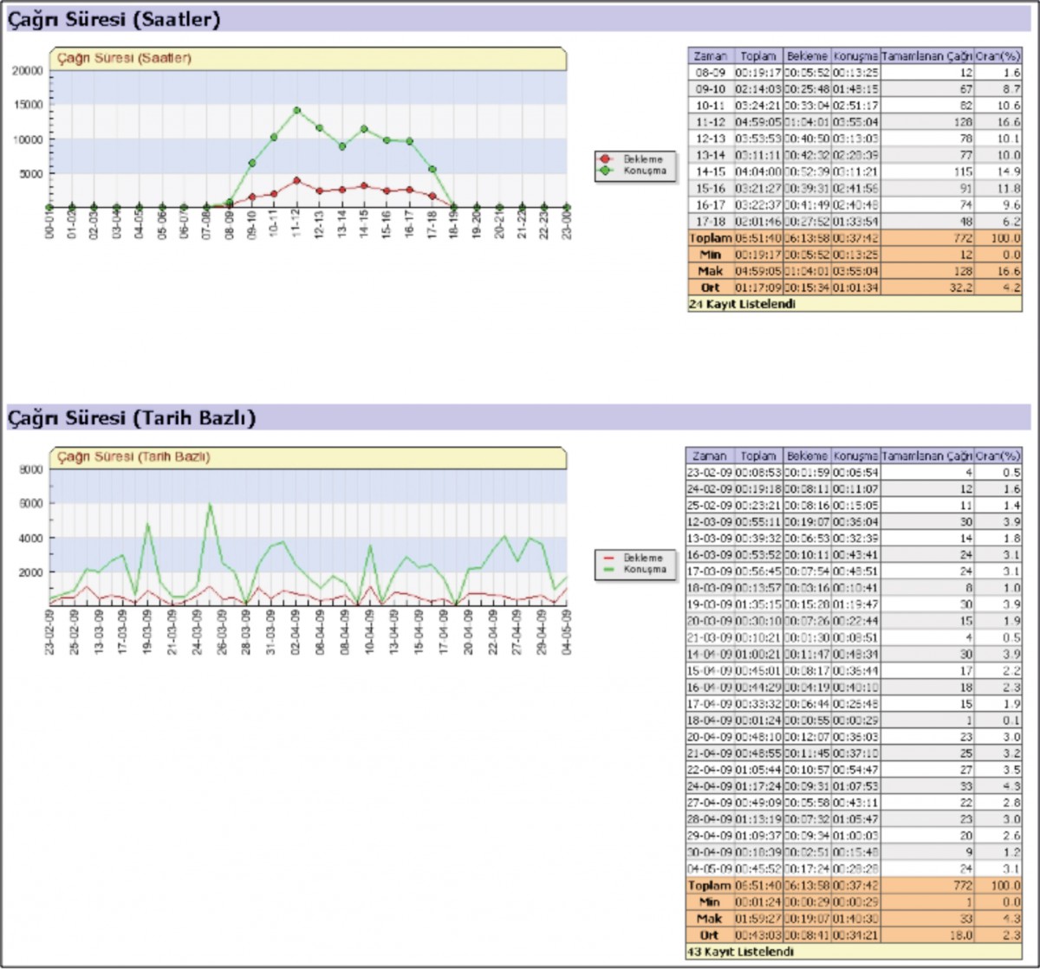Click the 03:11:11 cell in the 13-14 row
The width and height of the screenshot is (1040, 969).
coord(758,155)
